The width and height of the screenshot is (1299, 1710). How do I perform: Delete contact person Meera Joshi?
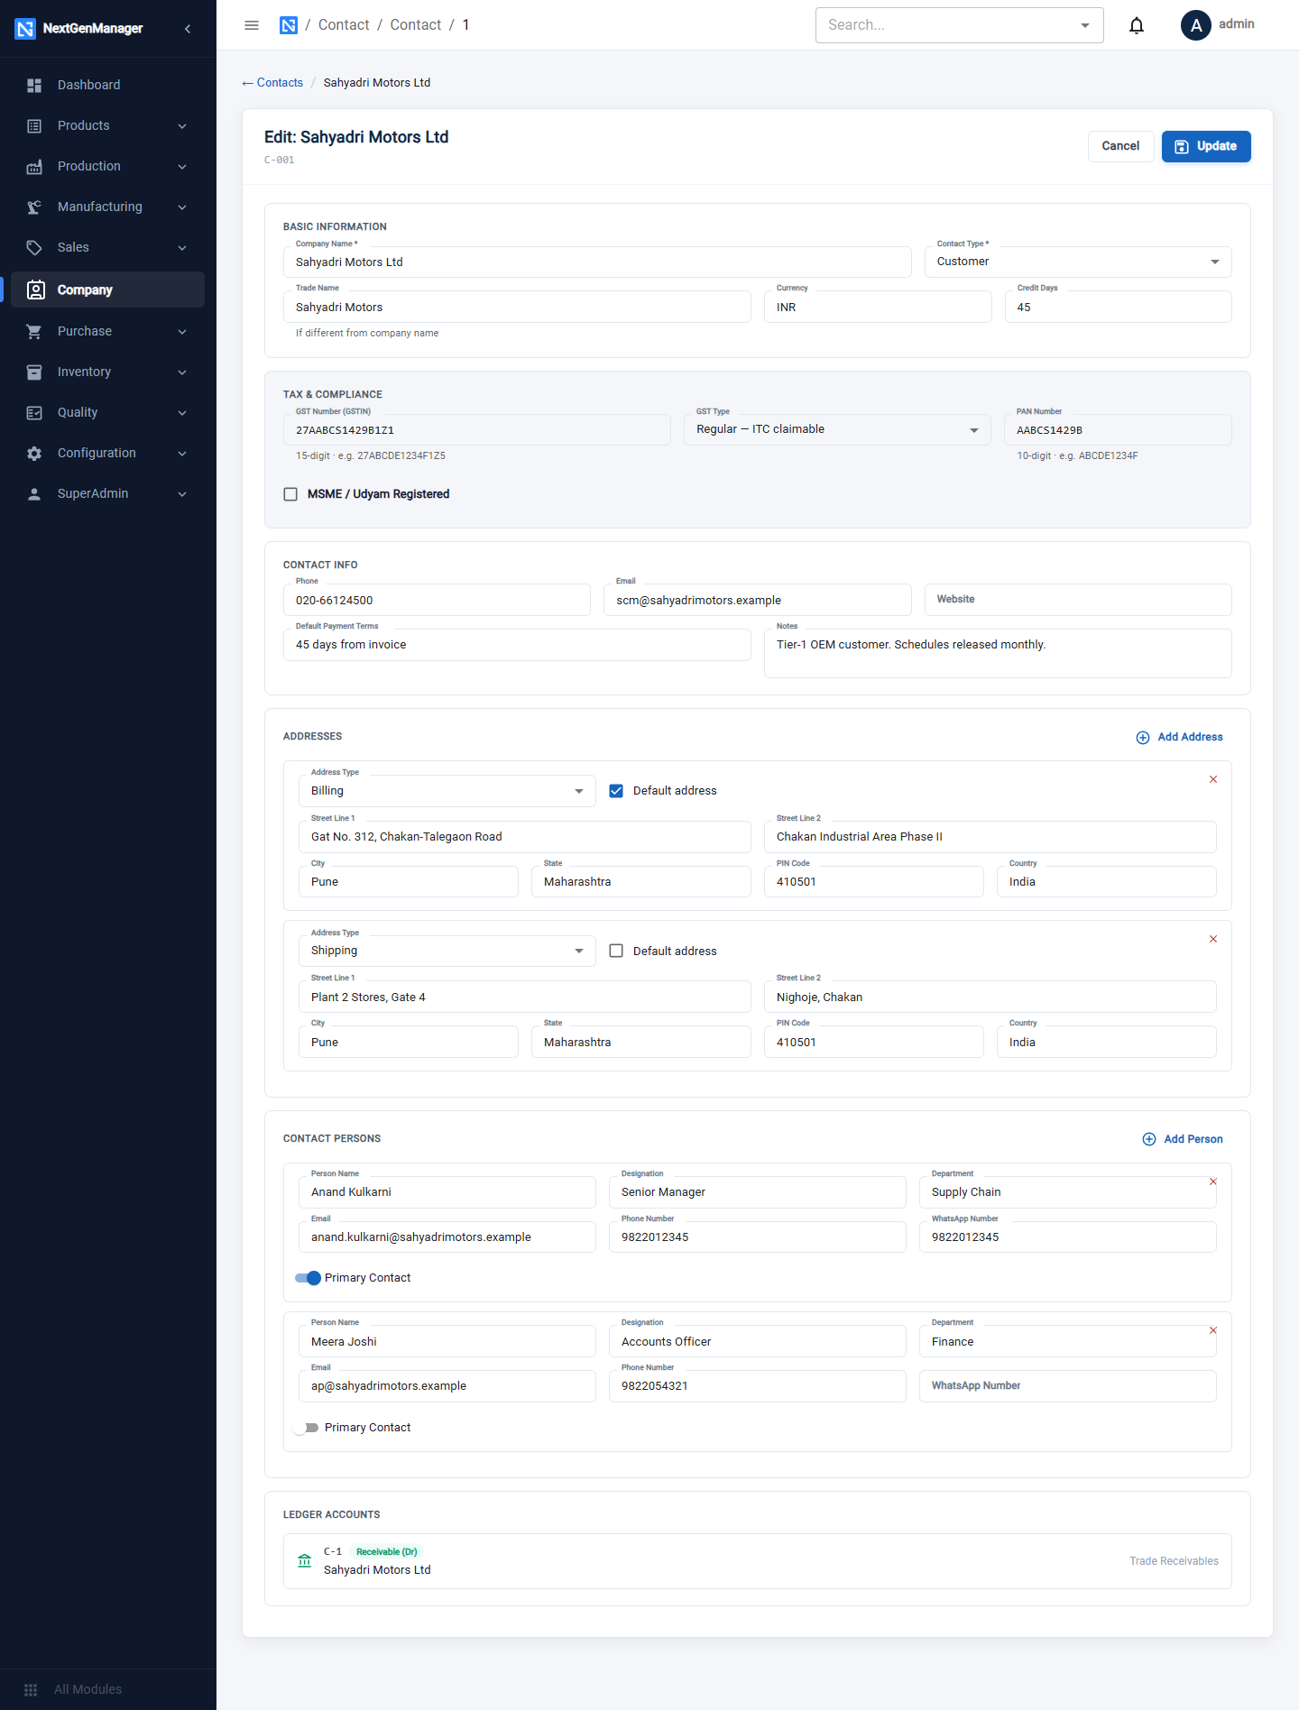(x=1213, y=1330)
